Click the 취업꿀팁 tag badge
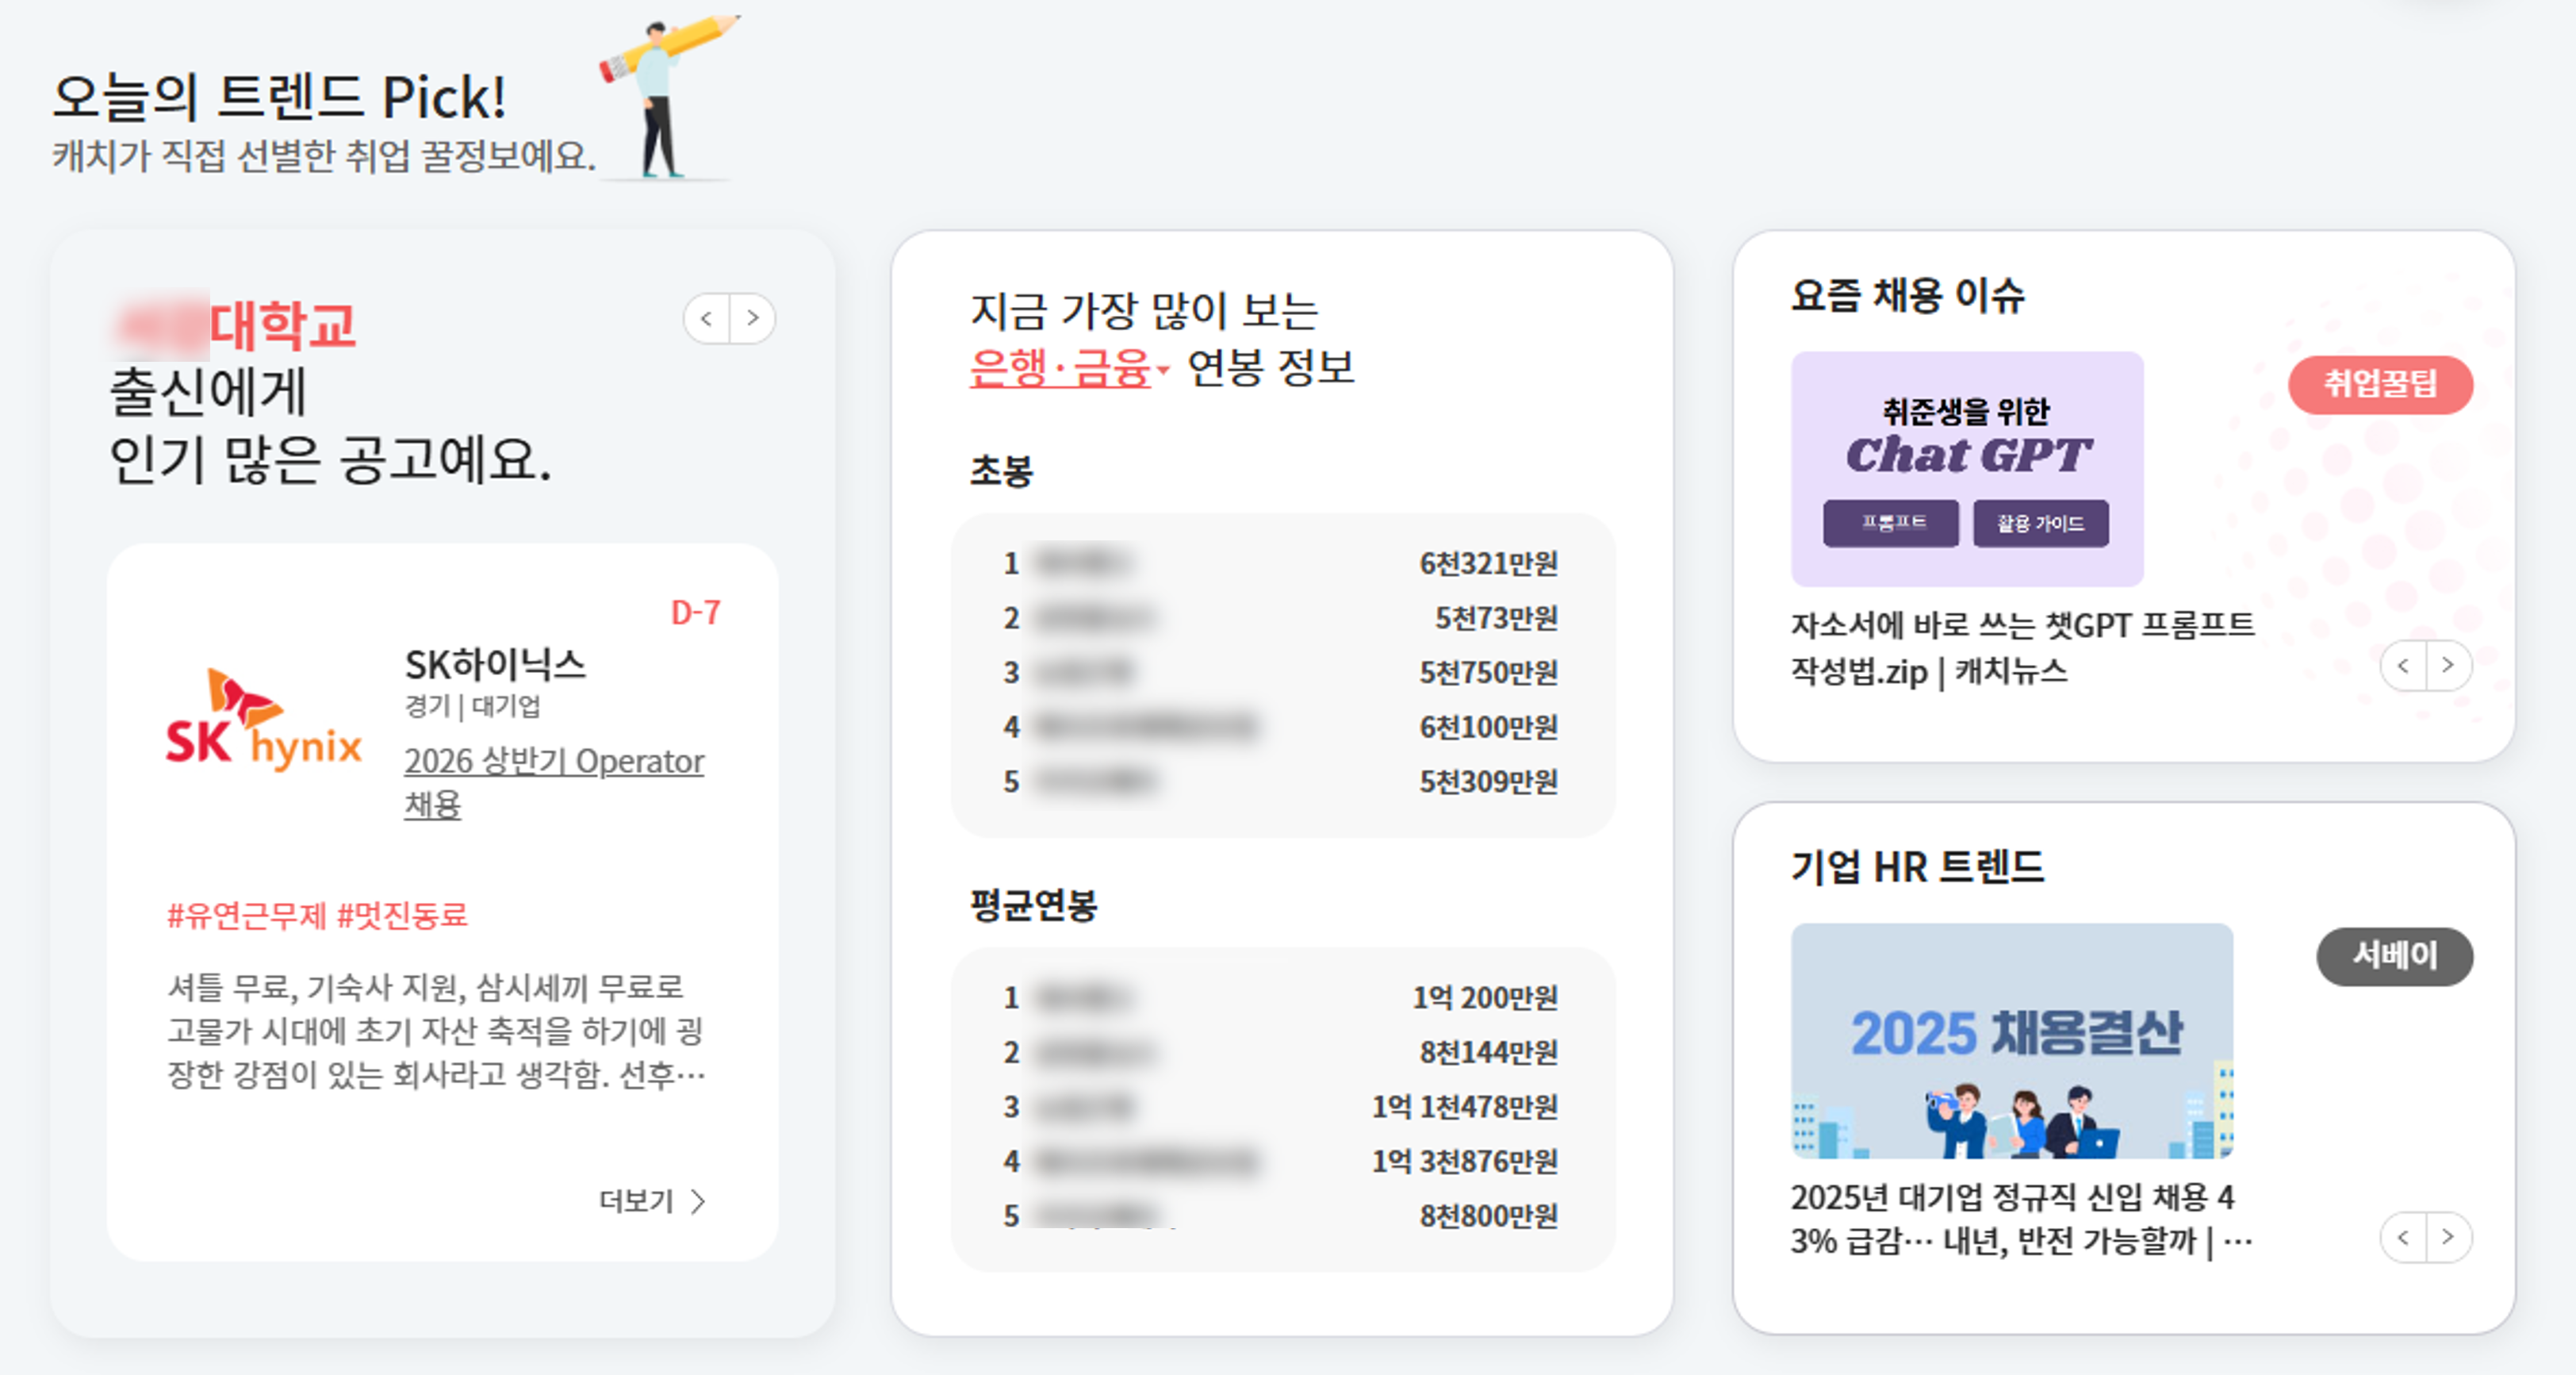 point(2380,384)
